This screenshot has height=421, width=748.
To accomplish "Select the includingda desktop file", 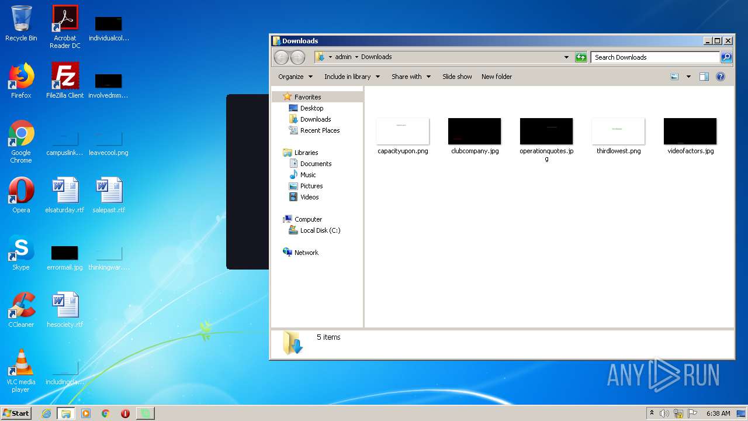I will pos(65,373).
